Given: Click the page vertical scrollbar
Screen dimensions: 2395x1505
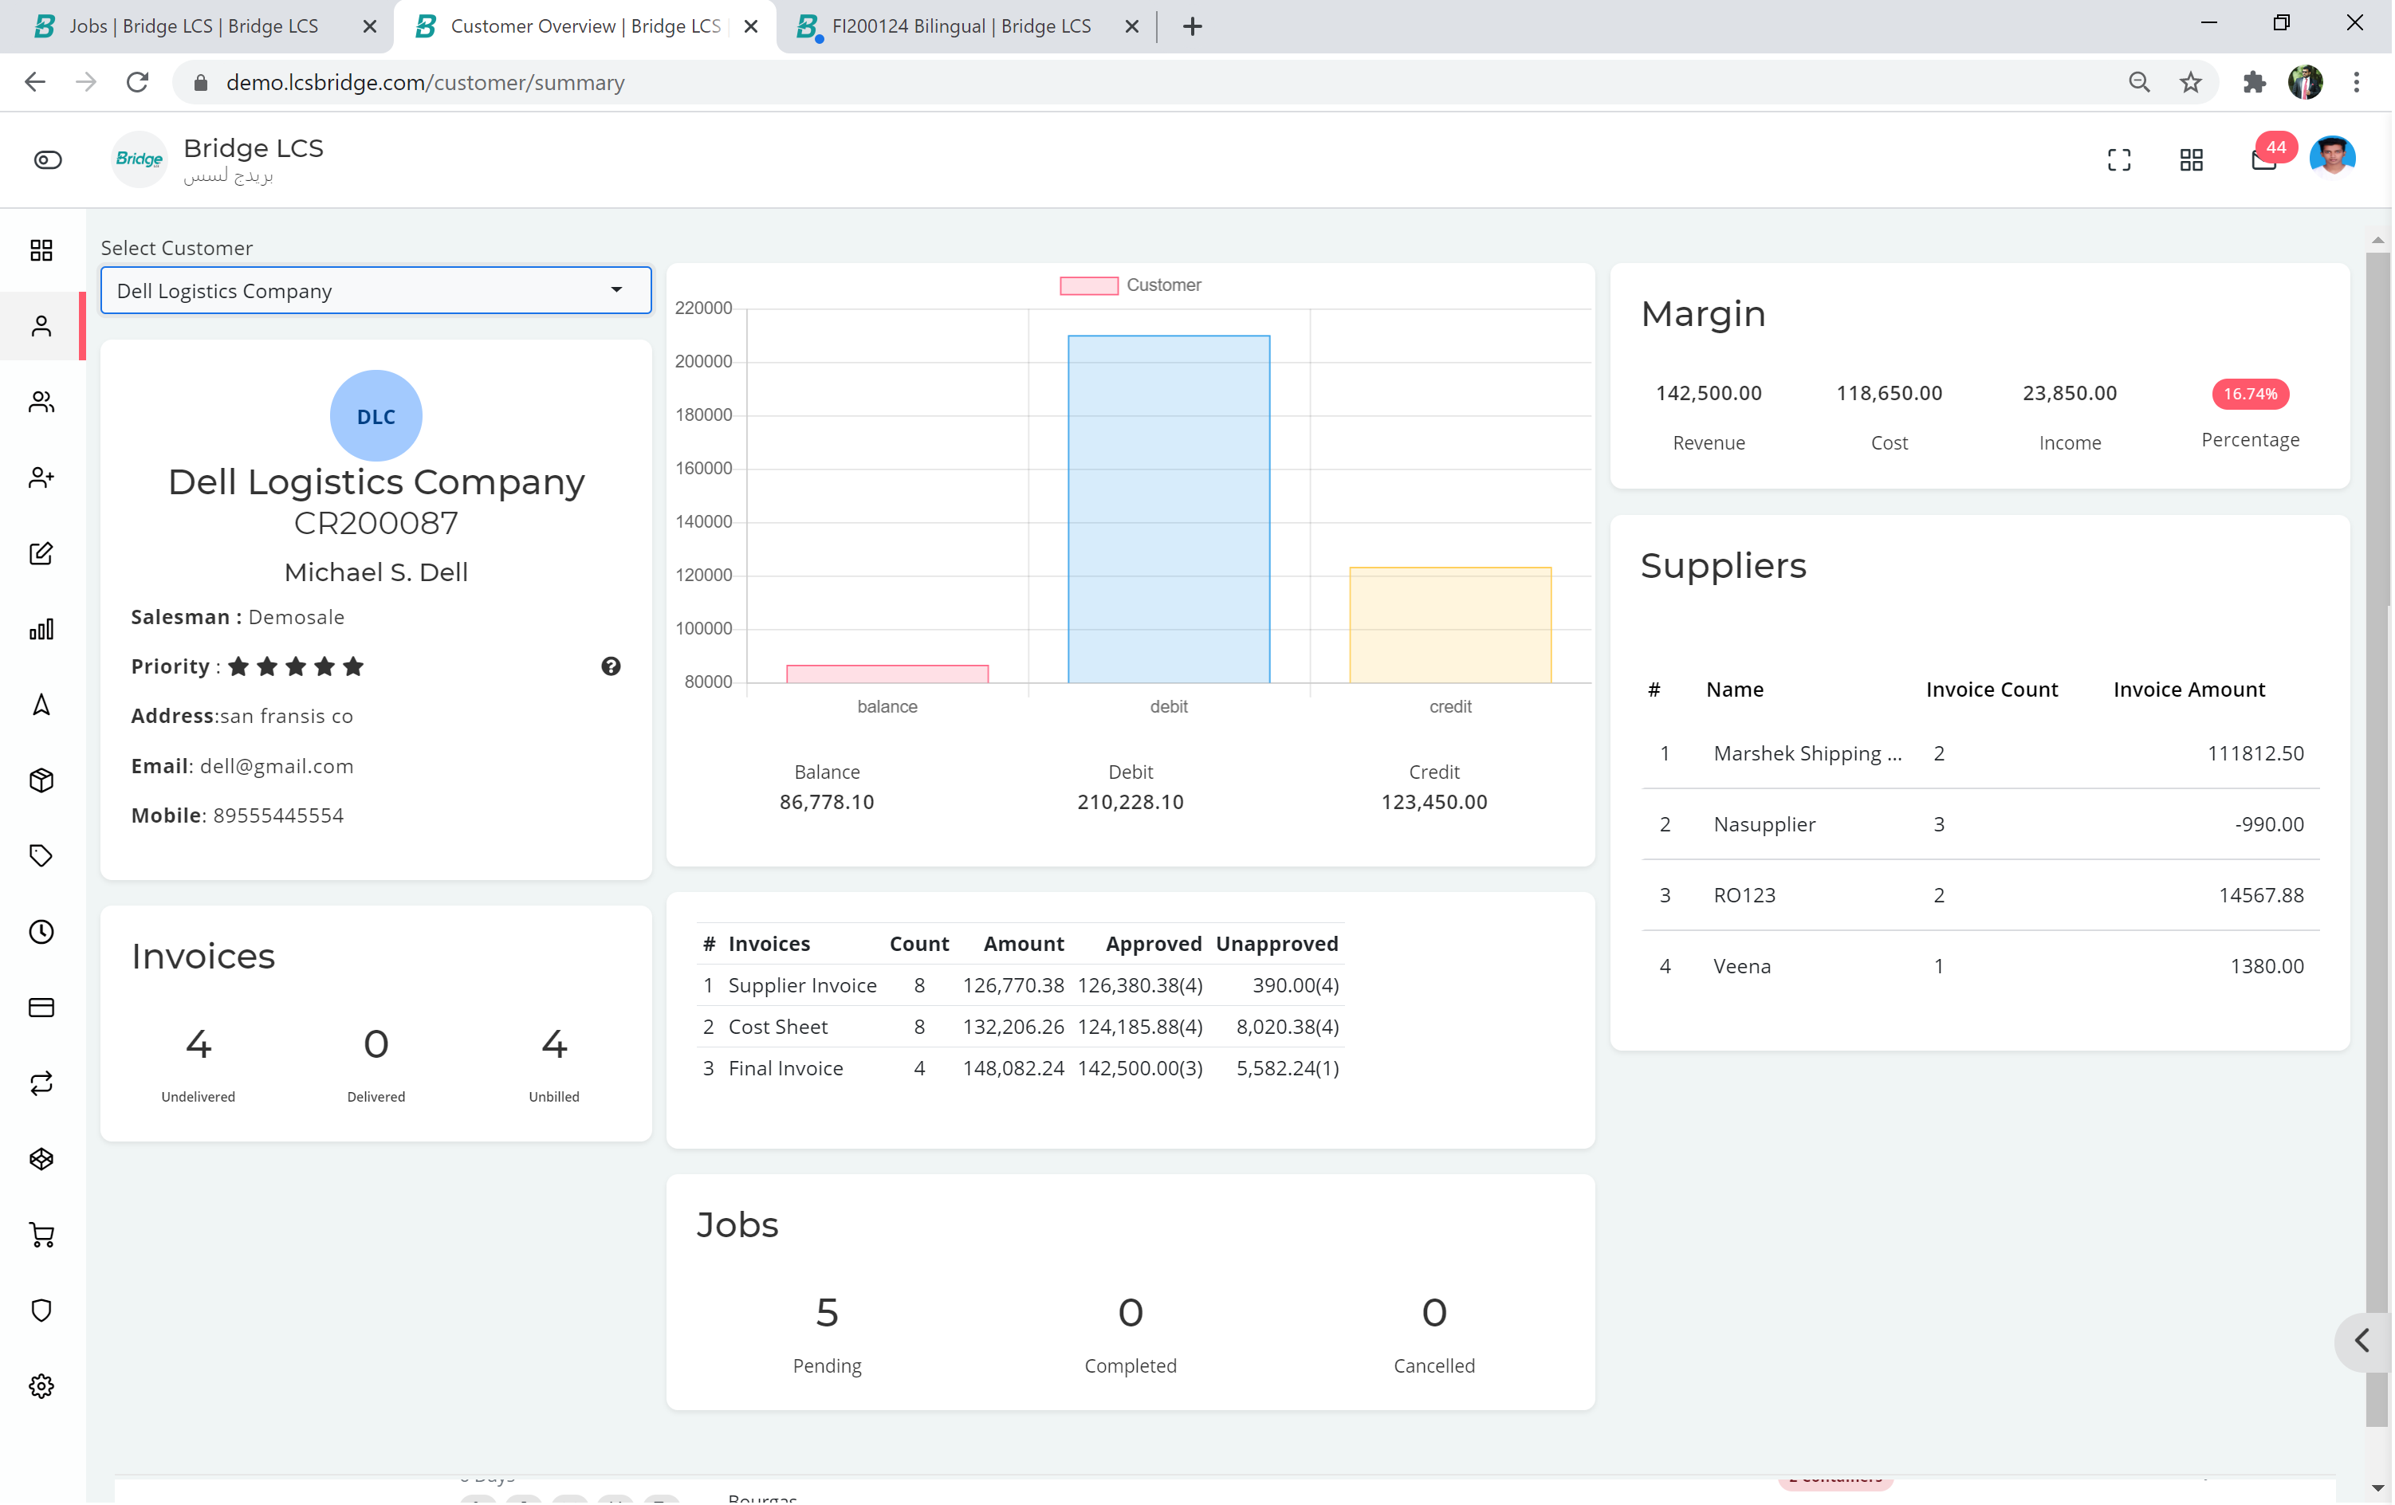Looking at the screenshot, I should point(2377,839).
